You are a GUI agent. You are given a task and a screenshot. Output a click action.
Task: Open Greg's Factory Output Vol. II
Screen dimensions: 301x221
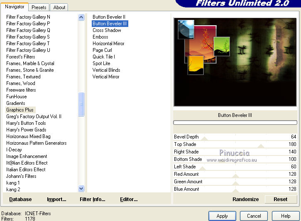coord(34,117)
